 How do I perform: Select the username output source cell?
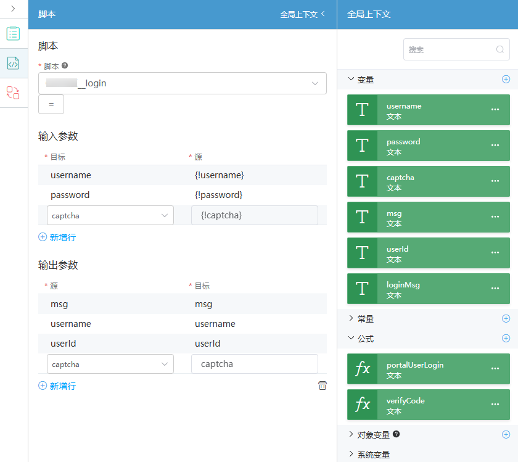coord(110,324)
